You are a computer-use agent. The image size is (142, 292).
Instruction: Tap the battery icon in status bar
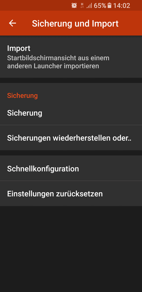[x=110, y=6]
